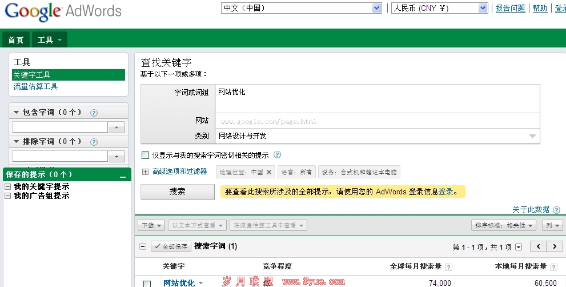
Task: Open dropdown arrow beside 网站优化 keyword
Action: coord(200,283)
